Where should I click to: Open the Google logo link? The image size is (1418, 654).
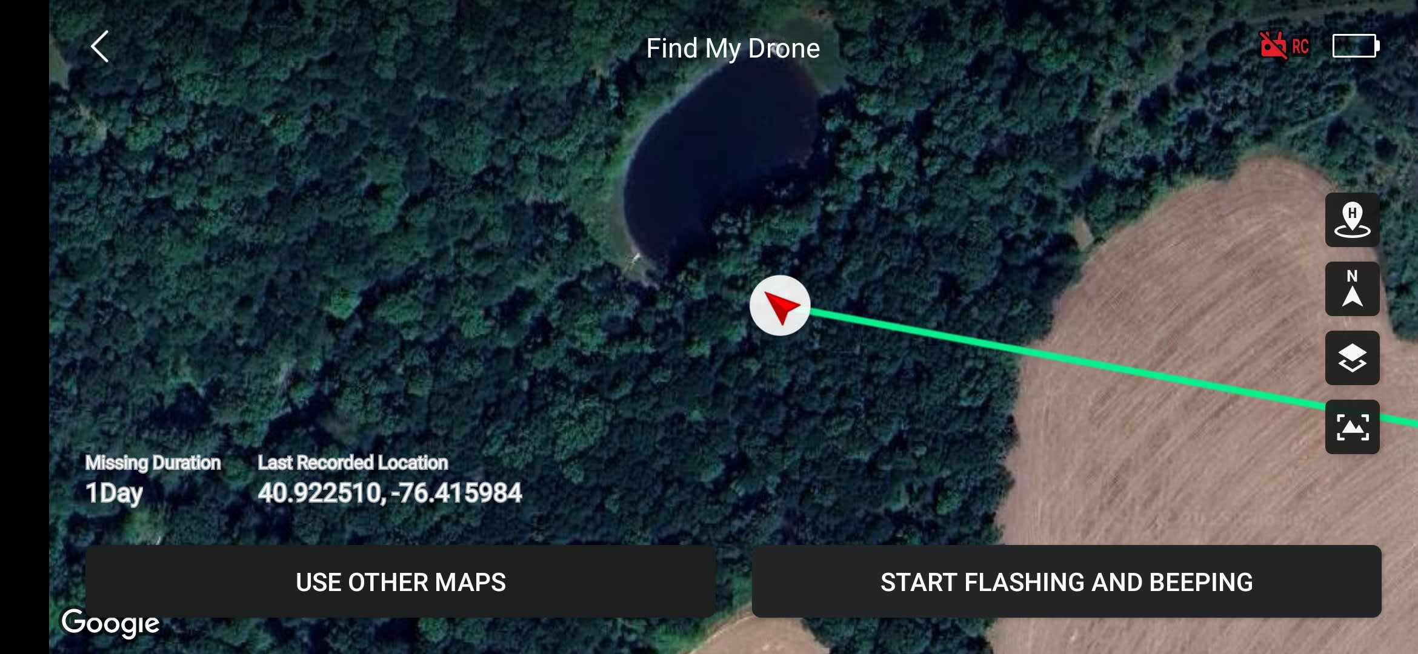tap(110, 623)
